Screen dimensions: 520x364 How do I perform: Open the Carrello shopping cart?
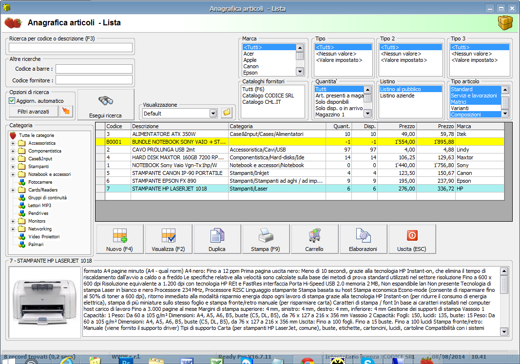click(x=314, y=239)
